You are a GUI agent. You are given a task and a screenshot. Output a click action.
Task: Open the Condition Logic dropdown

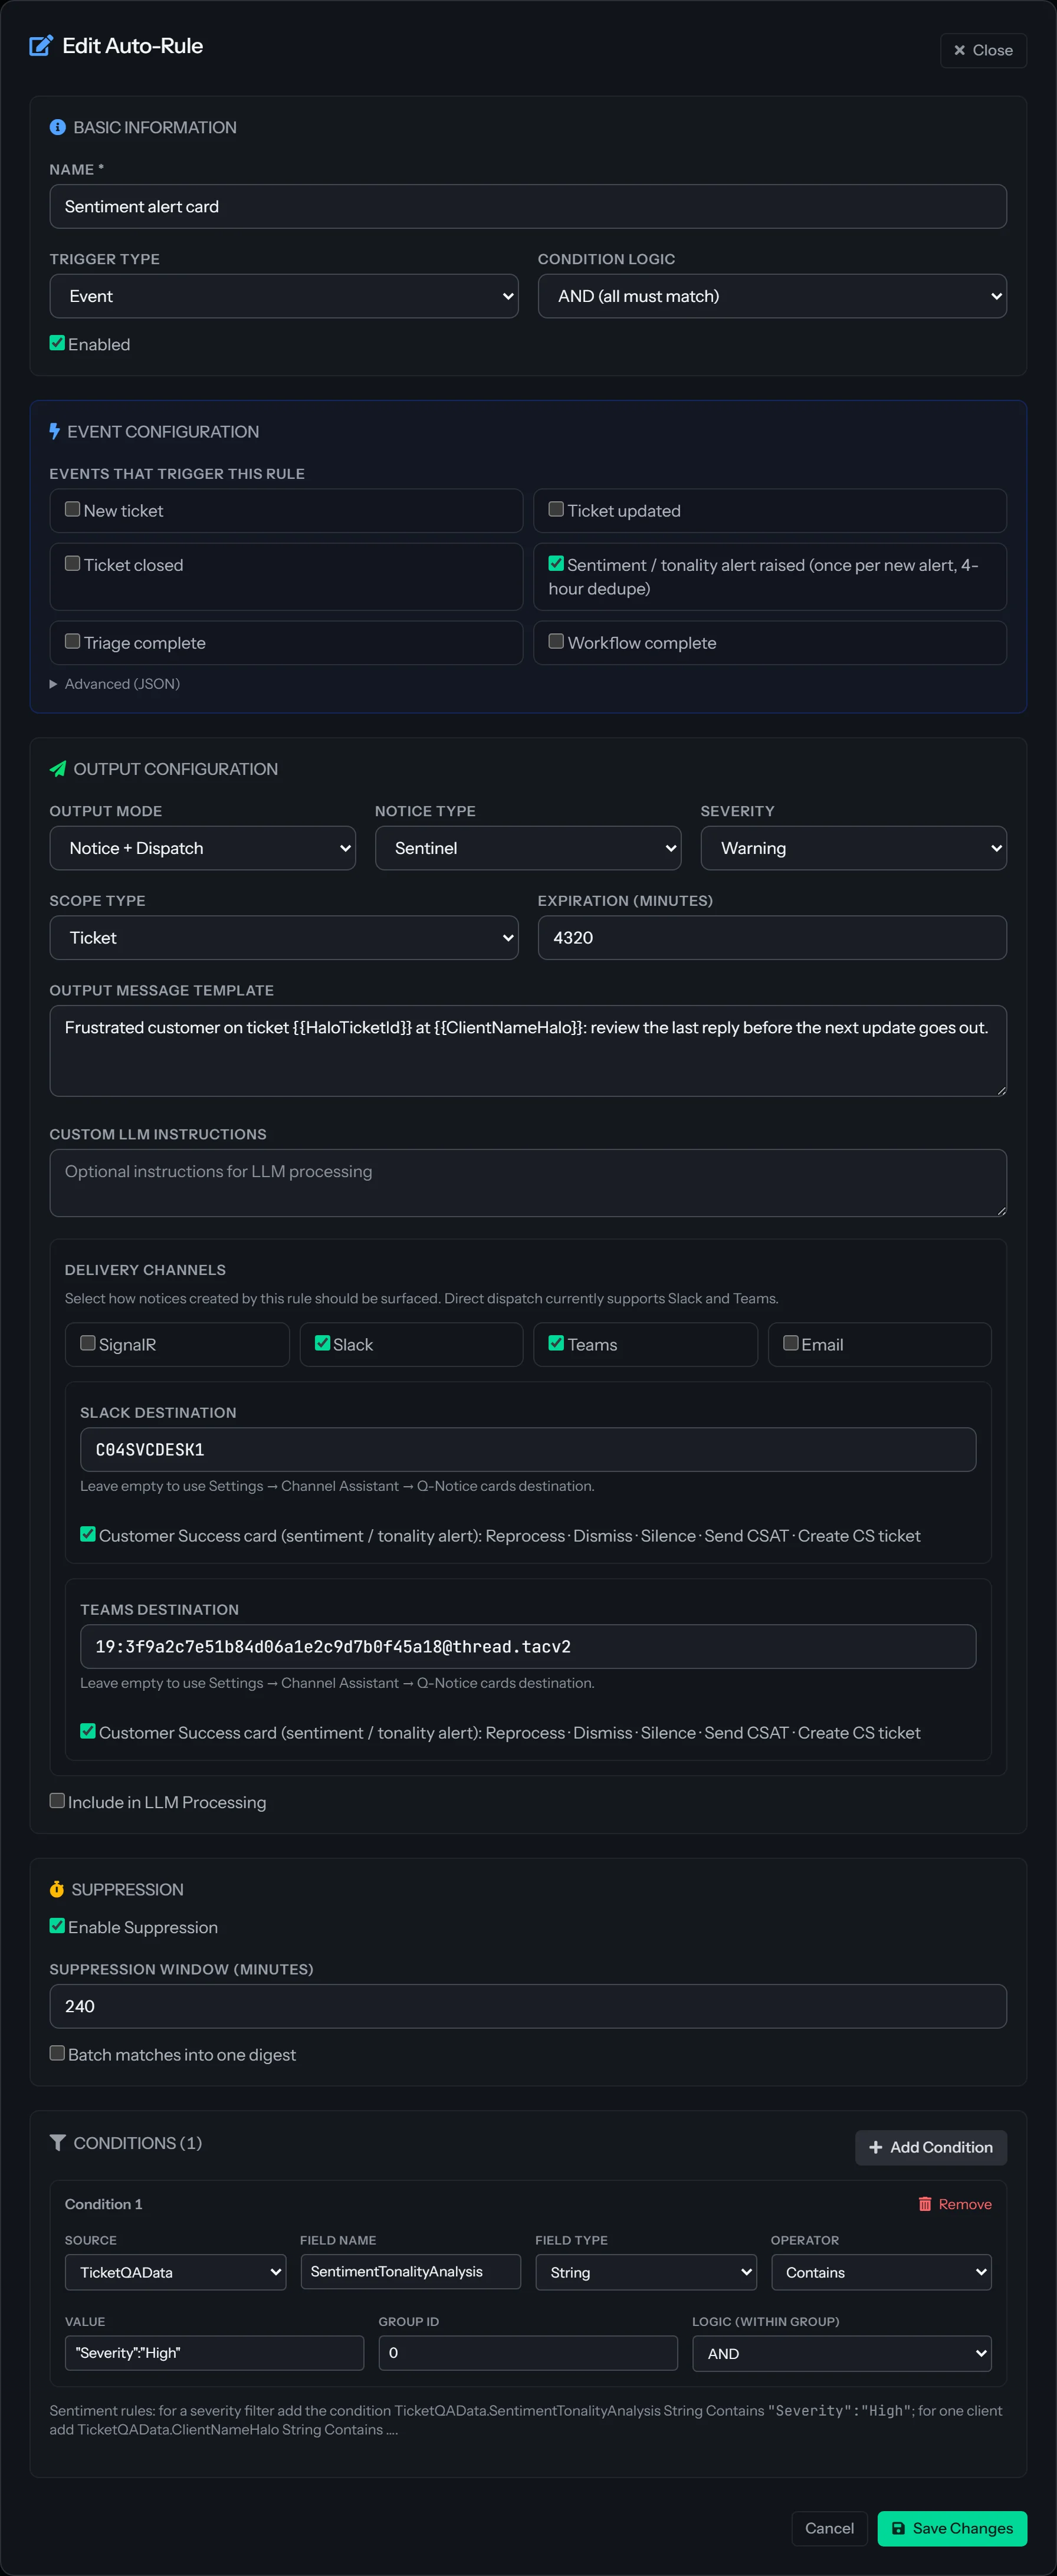pyautogui.click(x=772, y=296)
